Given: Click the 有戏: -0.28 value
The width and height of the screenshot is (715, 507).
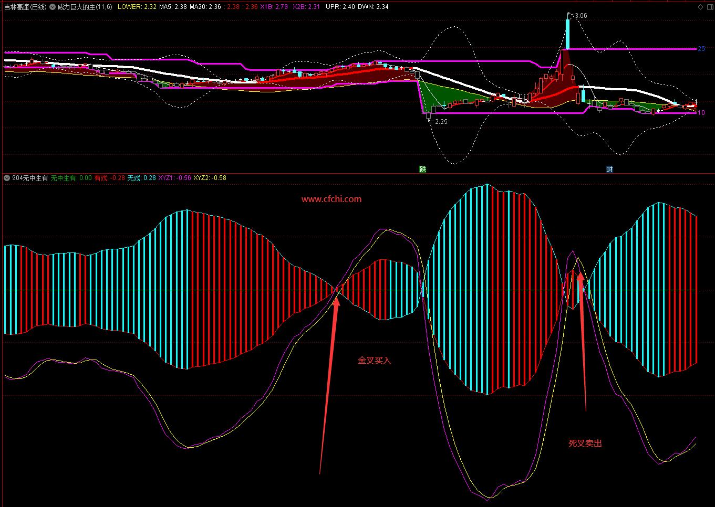Looking at the screenshot, I should tap(110, 178).
